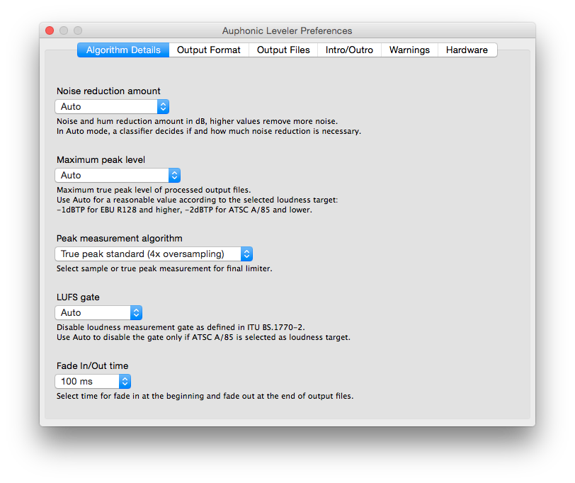575x483 pixels.
Task: Click the LUFS gate label
Action: point(78,297)
